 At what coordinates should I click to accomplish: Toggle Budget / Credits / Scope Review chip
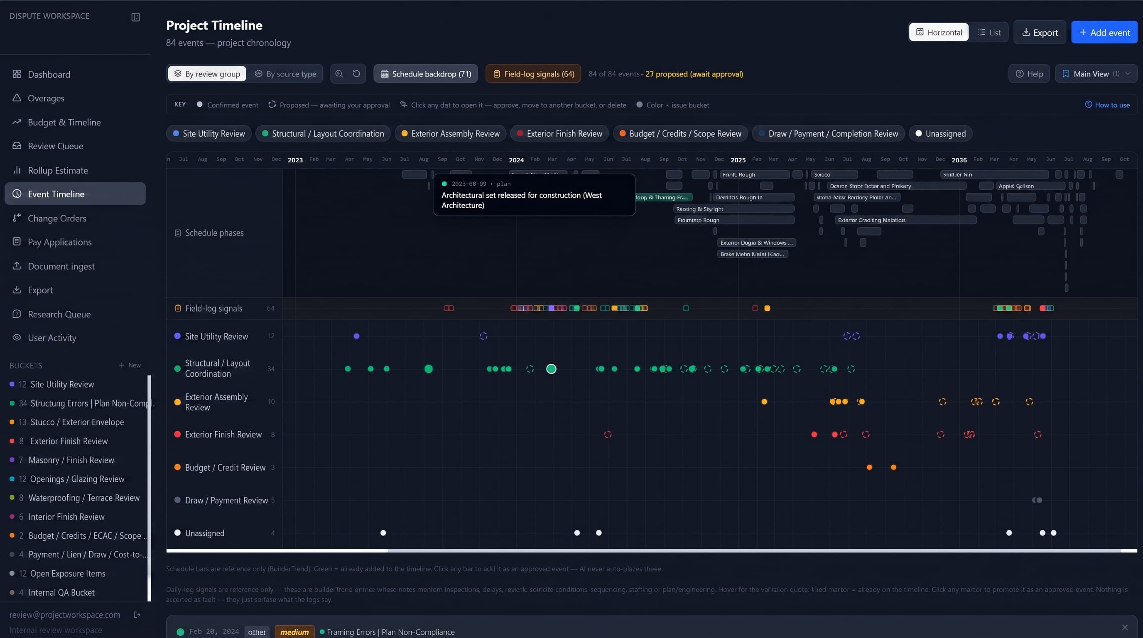click(680, 134)
